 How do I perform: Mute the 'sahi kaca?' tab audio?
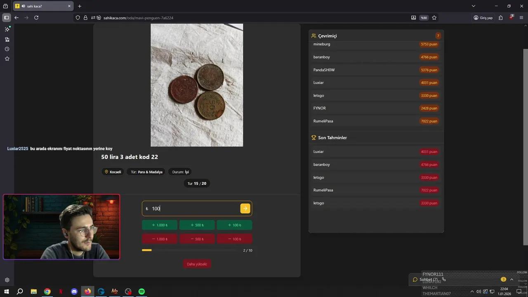23,6
